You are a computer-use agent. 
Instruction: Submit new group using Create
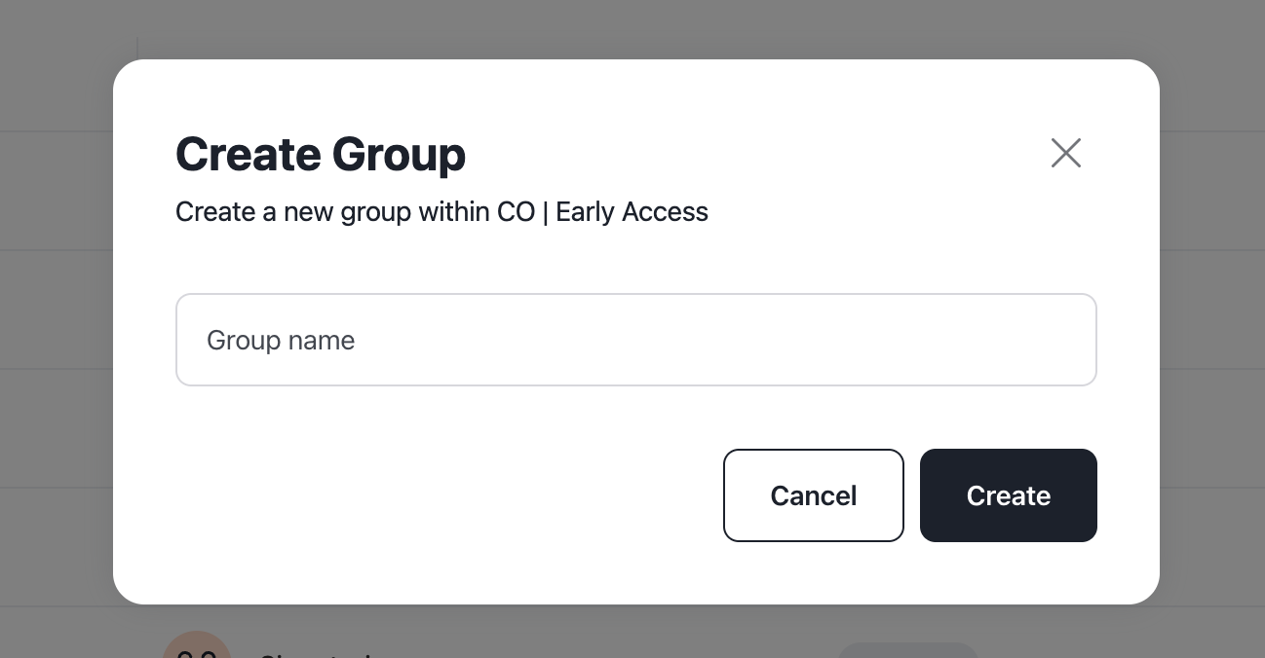coord(1009,495)
